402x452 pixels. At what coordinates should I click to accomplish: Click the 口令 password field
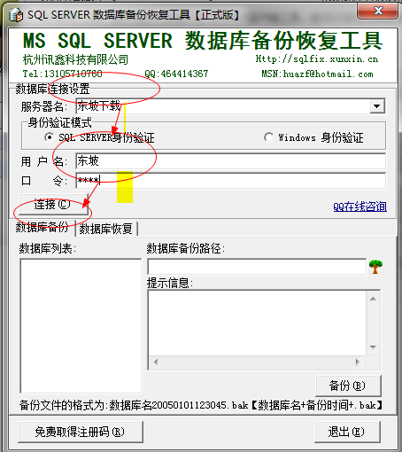click(230, 181)
